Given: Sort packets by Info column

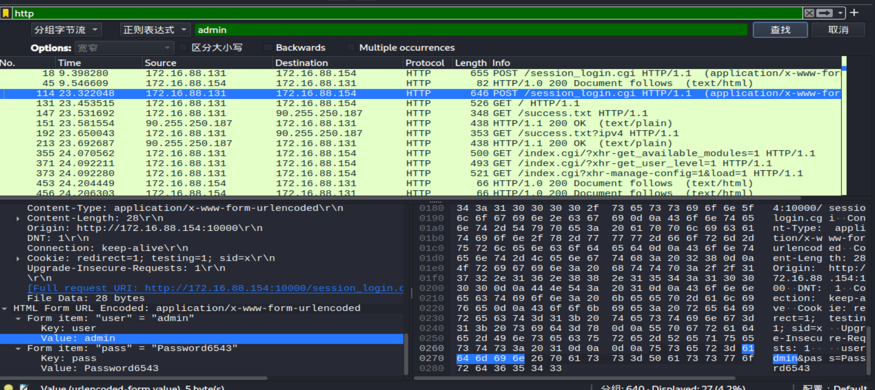Looking at the screenshot, I should [665, 63].
